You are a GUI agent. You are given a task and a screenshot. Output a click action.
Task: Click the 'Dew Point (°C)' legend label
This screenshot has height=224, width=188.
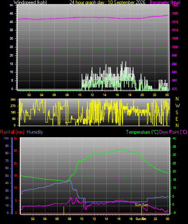[x=173, y=132]
